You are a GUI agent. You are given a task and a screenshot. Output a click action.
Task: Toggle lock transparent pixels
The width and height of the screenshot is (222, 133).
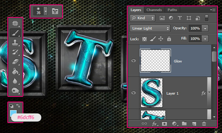144,39
